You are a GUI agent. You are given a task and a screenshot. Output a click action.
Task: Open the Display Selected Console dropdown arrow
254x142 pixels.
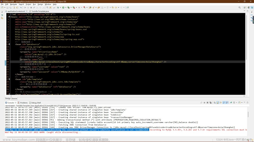click(x=237, y=103)
